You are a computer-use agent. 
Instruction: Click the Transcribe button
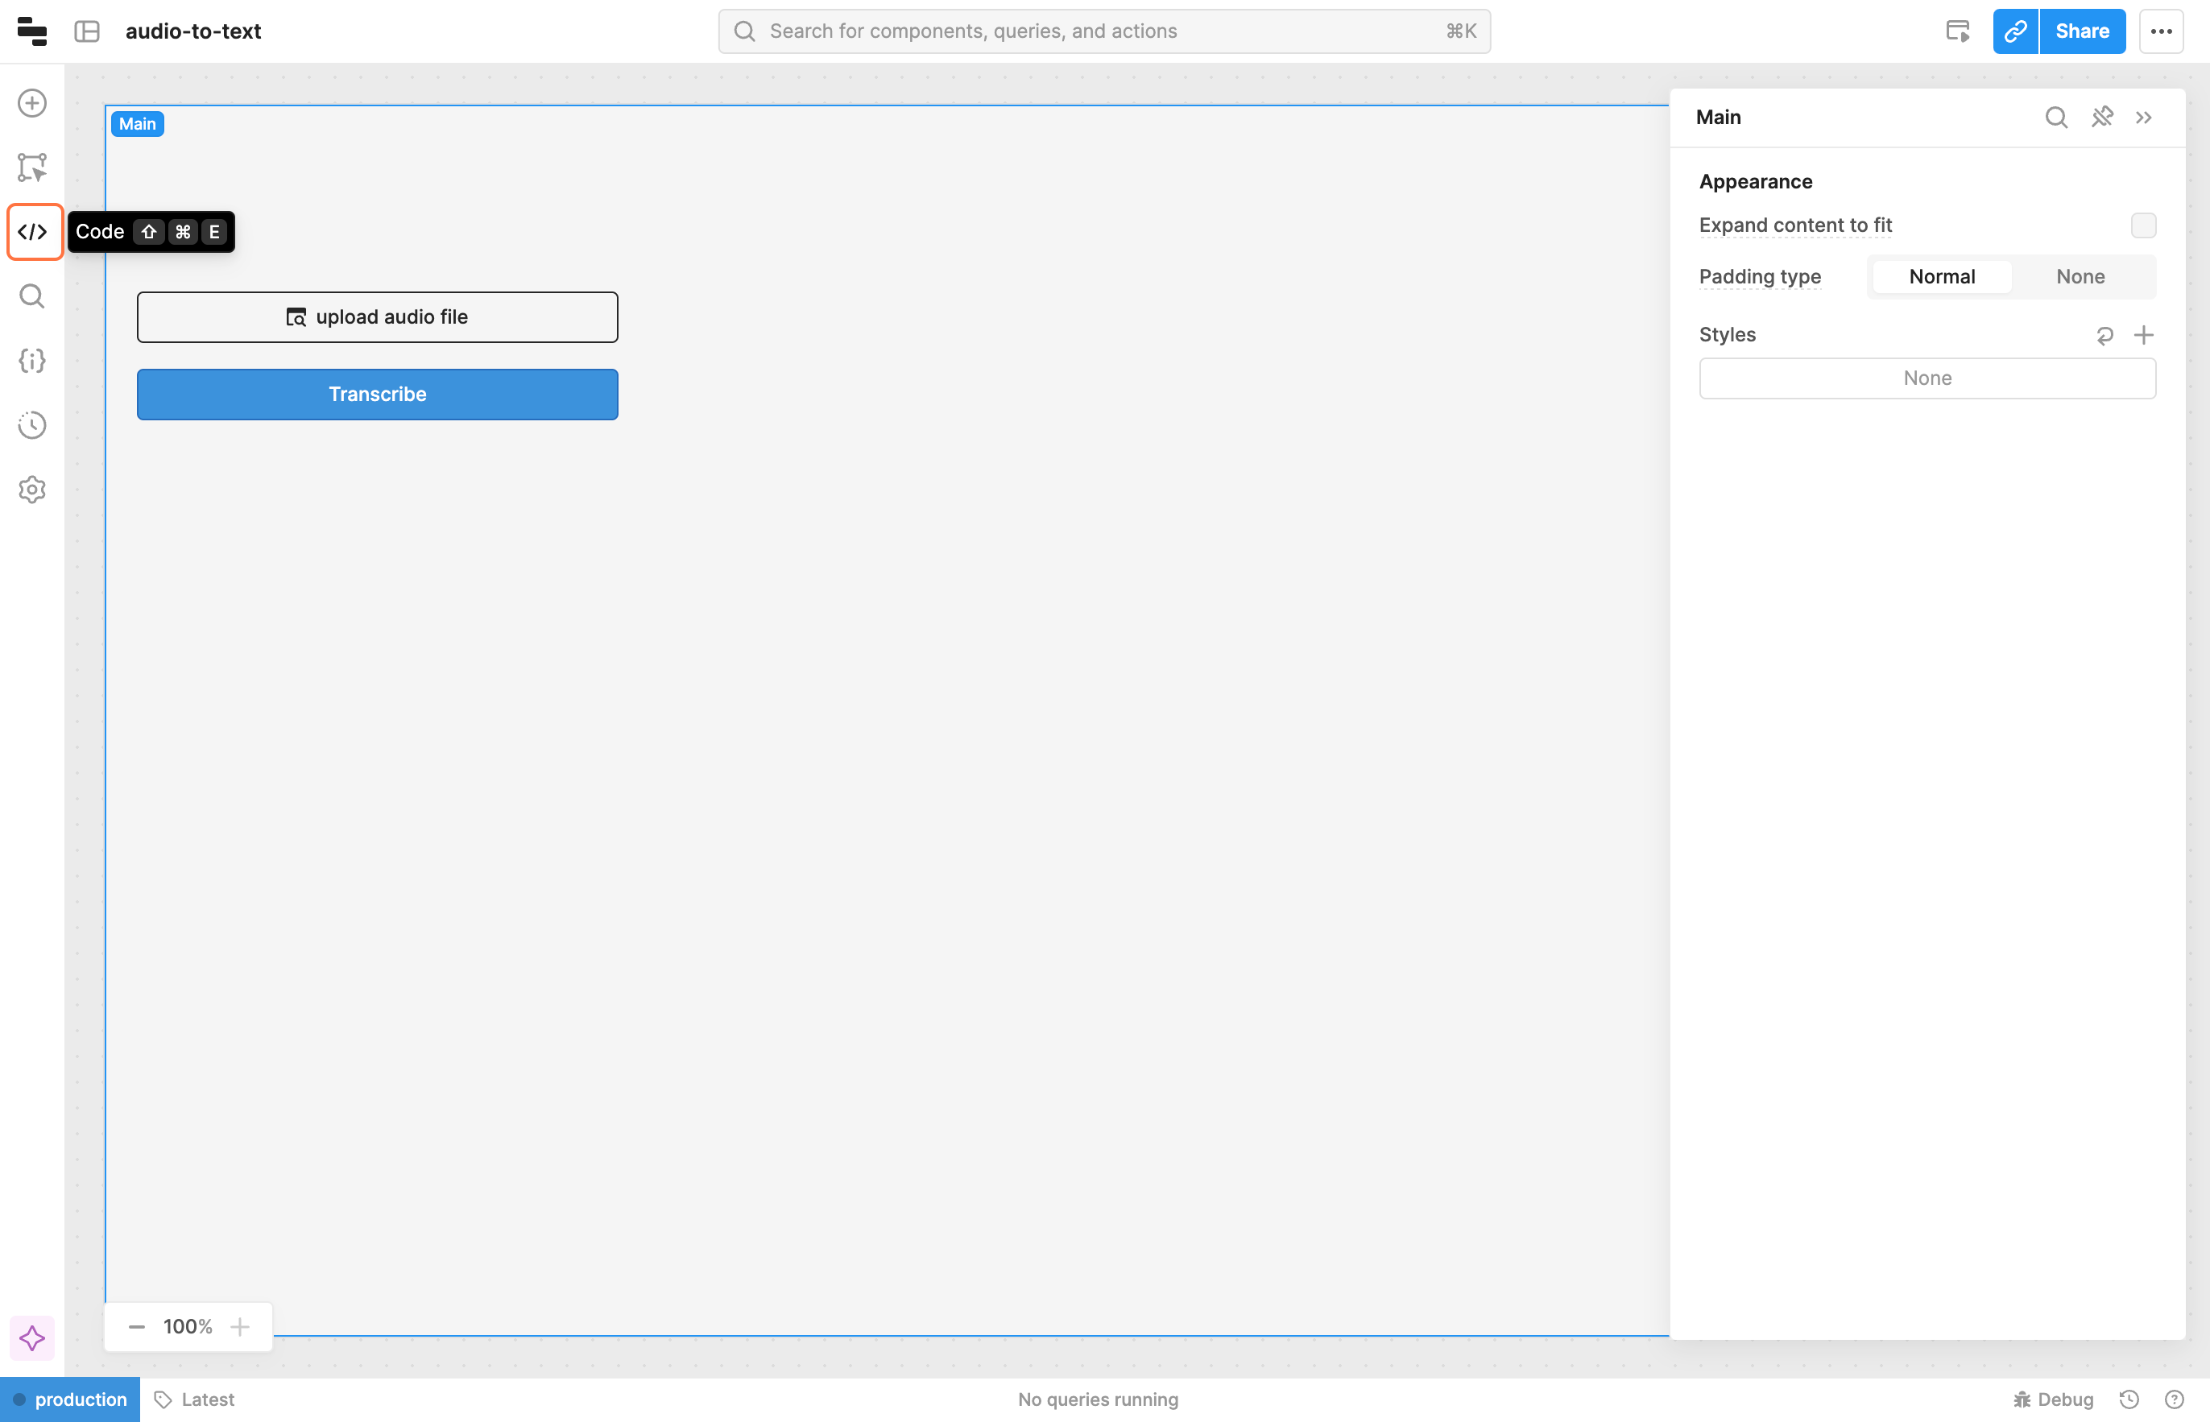tap(377, 395)
